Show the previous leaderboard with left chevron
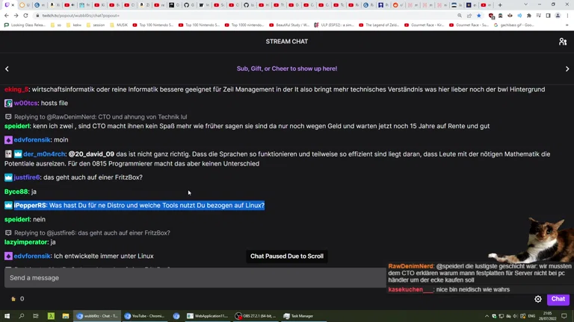 coord(7,69)
